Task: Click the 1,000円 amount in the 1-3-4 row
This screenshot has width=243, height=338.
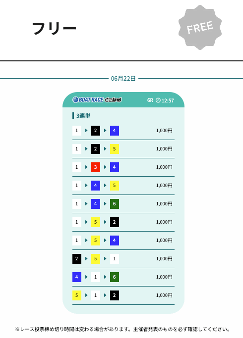Action: [x=164, y=167]
